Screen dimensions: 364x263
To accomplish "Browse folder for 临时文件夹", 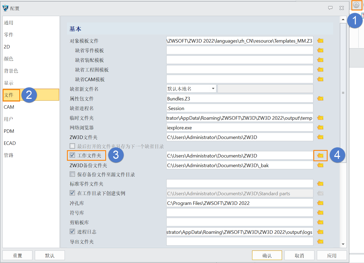I will (320, 118).
